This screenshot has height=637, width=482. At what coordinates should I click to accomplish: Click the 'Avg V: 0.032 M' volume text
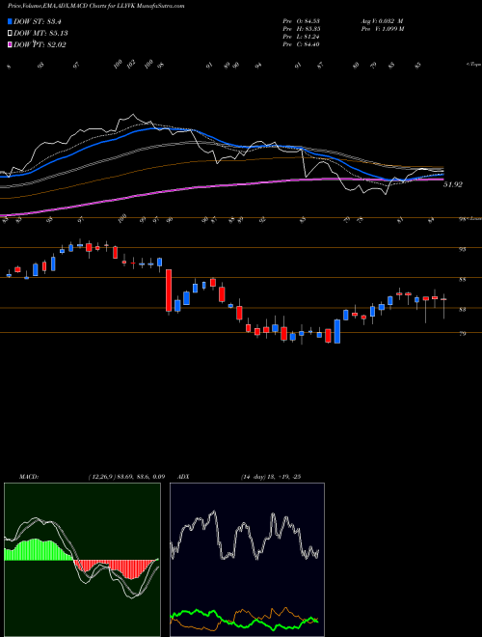[382, 21]
